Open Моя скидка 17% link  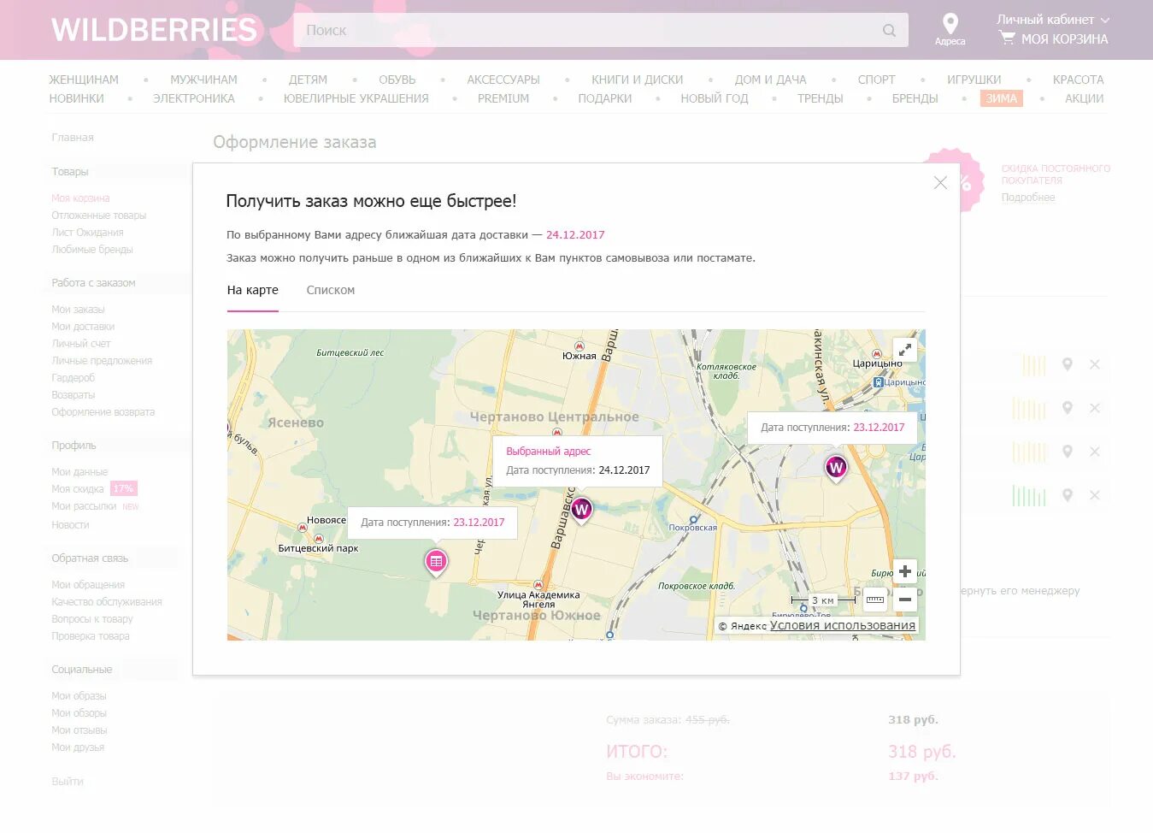tap(94, 489)
